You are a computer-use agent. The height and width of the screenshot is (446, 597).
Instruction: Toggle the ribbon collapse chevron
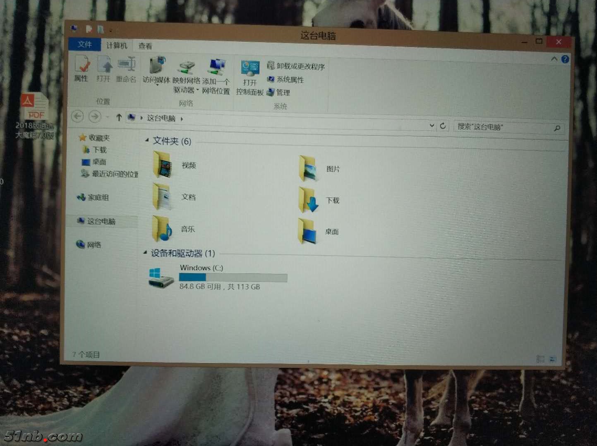pyautogui.click(x=554, y=59)
